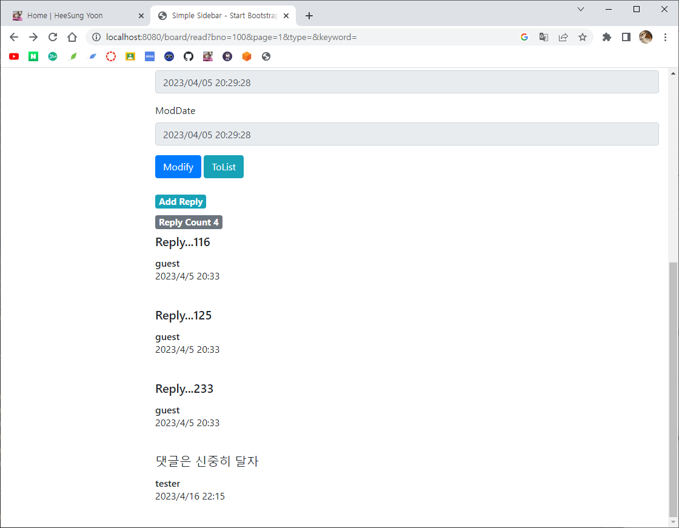Translate this page icon

544,37
